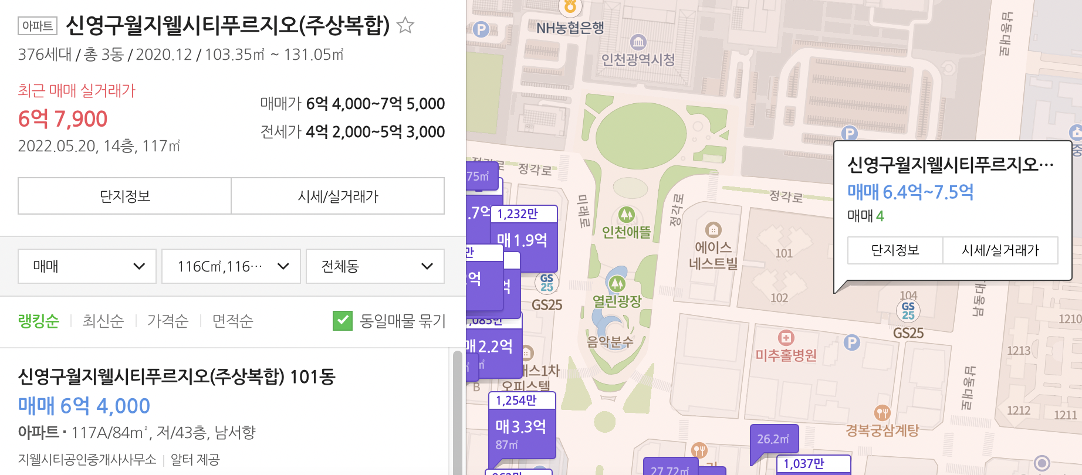Viewport: 1082px width, 475px height.
Task: Click 단지정보 button in the map popup
Action: click(x=895, y=250)
